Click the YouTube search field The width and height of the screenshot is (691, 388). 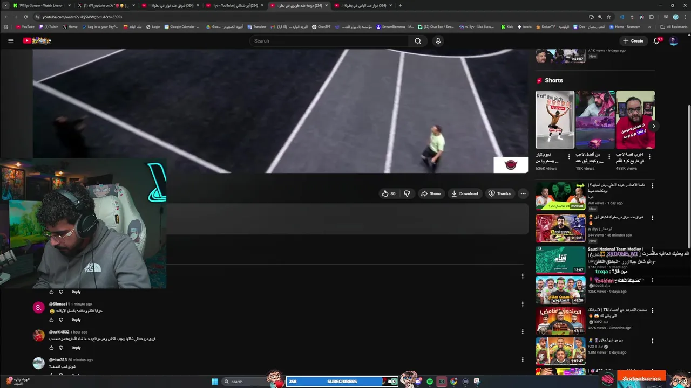[329, 41]
